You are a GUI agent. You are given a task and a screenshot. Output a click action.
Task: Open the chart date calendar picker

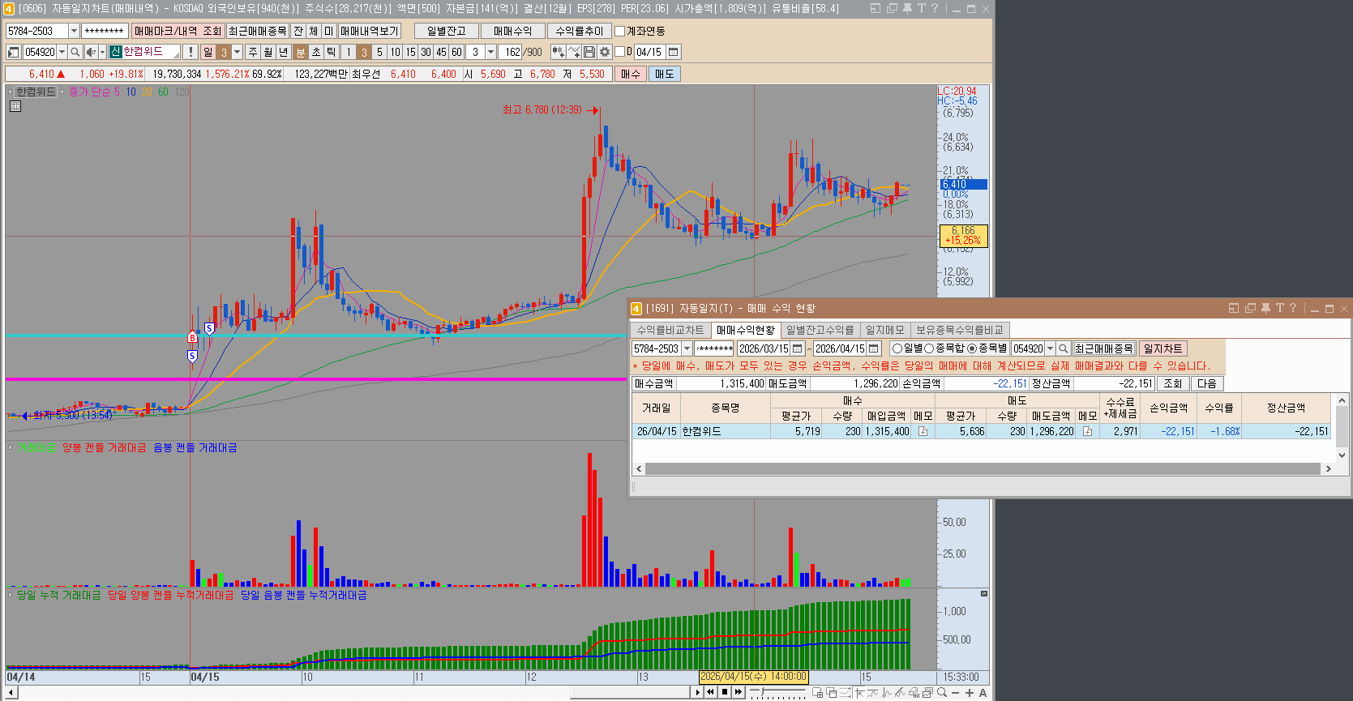point(673,52)
